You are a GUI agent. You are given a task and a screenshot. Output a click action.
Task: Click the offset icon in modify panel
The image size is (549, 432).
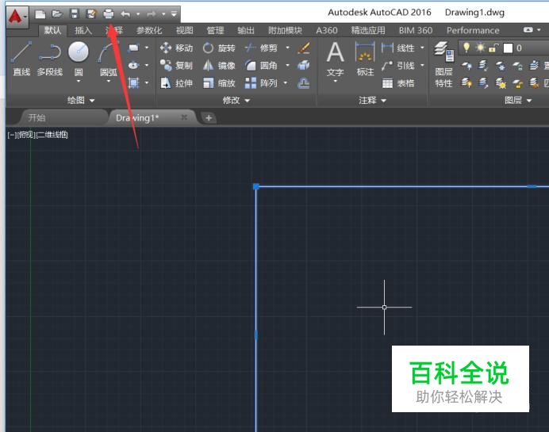303,83
